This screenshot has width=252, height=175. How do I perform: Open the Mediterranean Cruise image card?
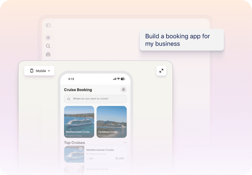[x=79, y=122]
